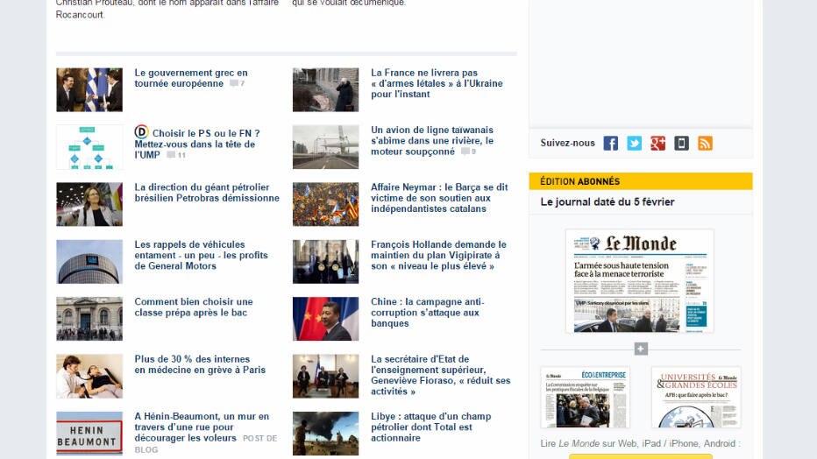This screenshot has width=817, height=459.
Task: Open Le Monde's Facebook page icon
Action: click(610, 144)
